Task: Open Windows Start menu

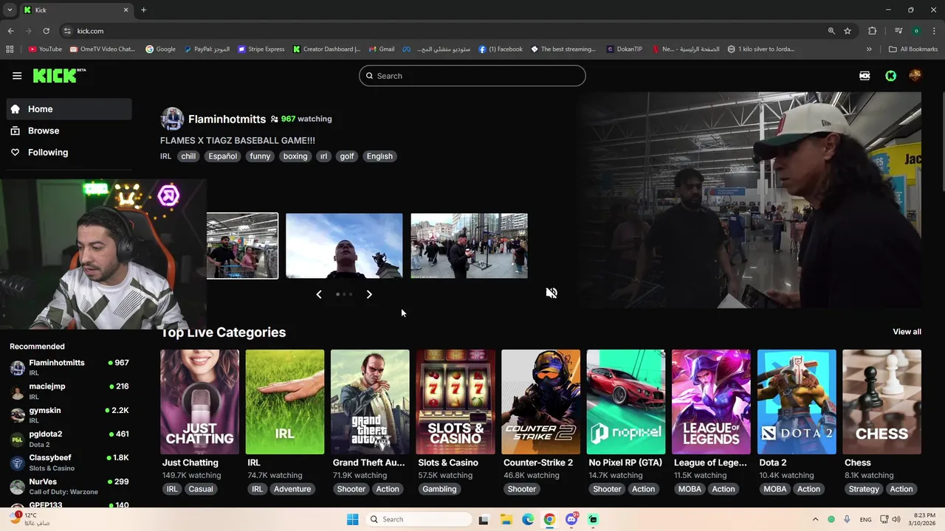Action: 353,519
